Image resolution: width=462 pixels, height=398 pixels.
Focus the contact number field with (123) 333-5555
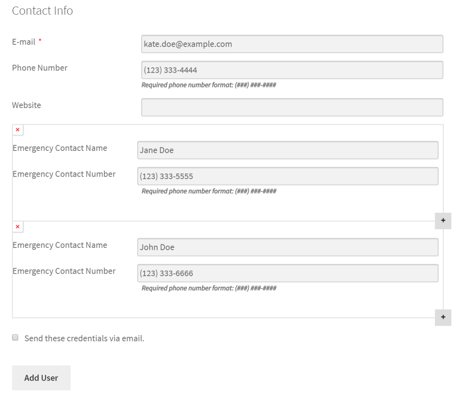pos(288,176)
